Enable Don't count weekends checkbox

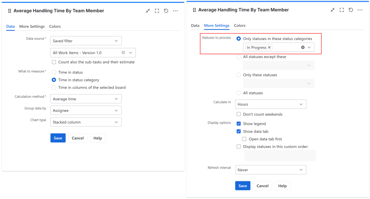click(238, 114)
